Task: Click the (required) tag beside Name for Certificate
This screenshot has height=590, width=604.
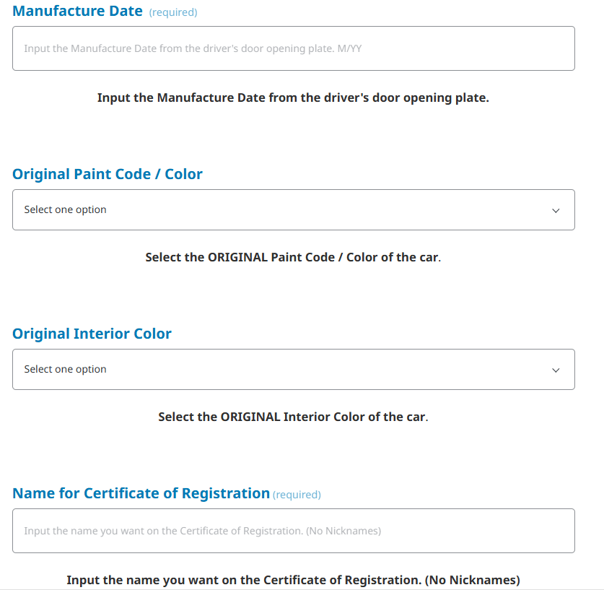Action: pos(297,495)
